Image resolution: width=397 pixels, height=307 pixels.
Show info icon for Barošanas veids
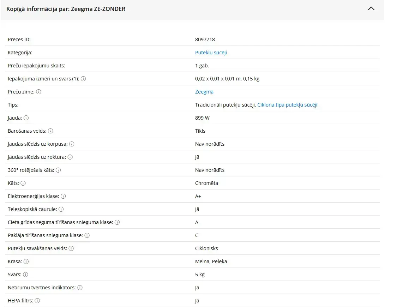(x=50, y=131)
